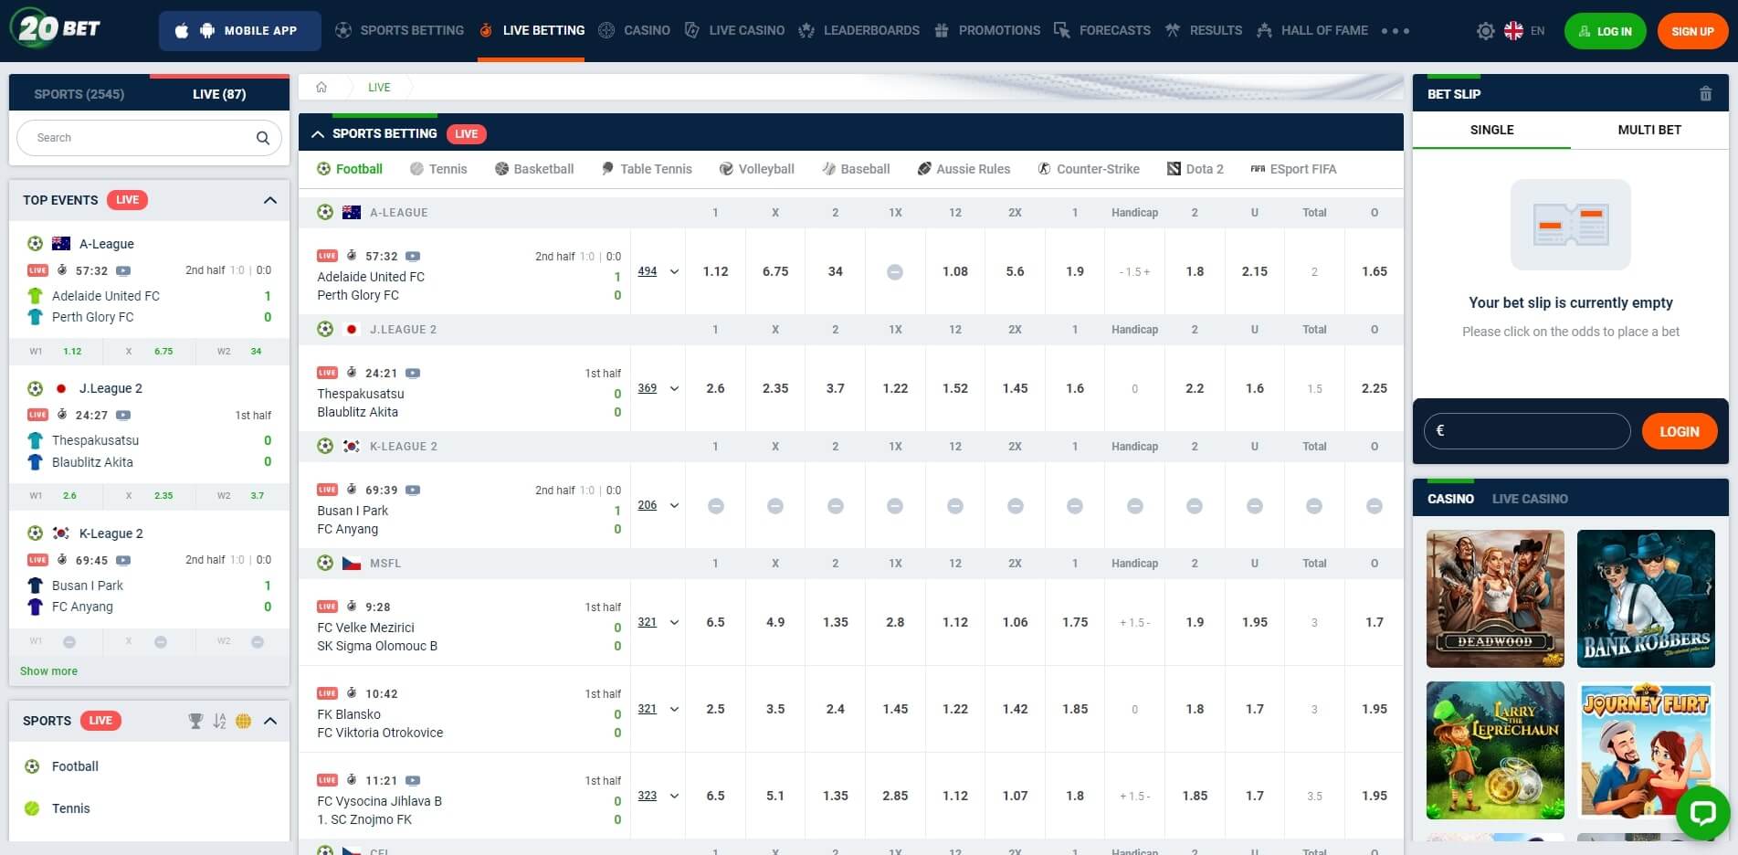Screen dimensions: 1738x855
Task: Click the home breadcrumb icon
Action: pos(321,88)
